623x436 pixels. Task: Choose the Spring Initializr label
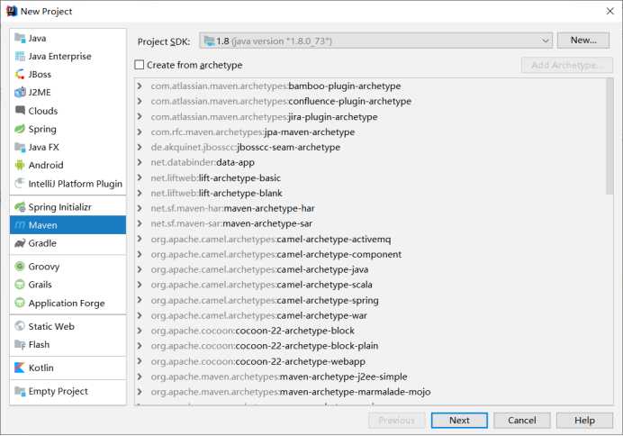(60, 206)
